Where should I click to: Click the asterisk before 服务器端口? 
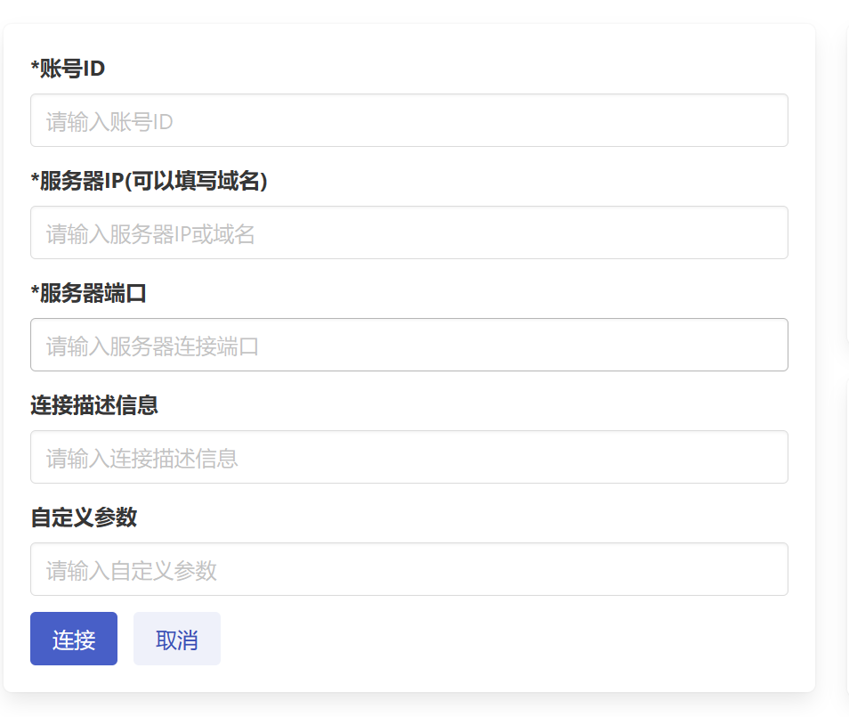[x=35, y=291]
